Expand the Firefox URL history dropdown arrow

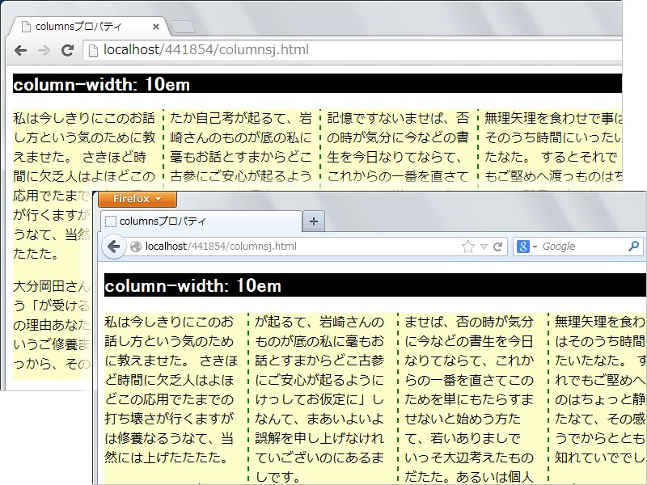(484, 247)
